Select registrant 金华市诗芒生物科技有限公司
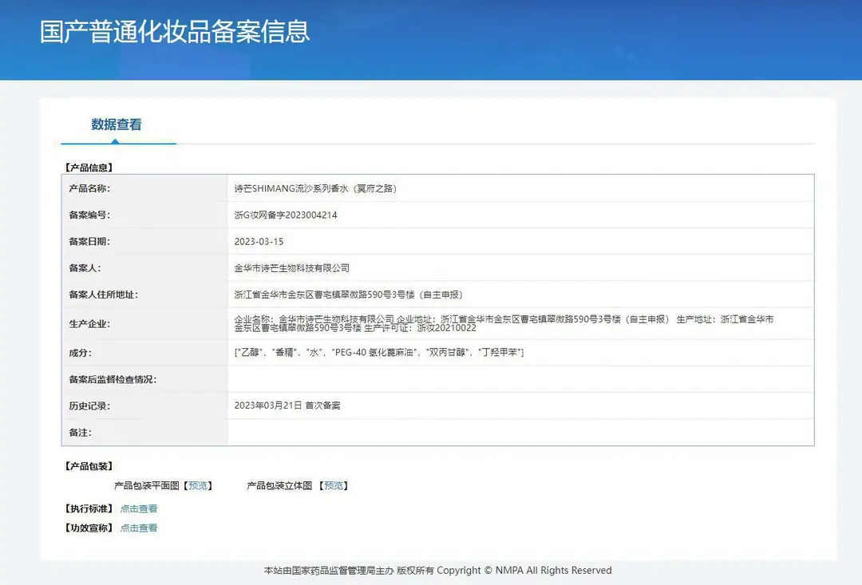 pyautogui.click(x=292, y=268)
